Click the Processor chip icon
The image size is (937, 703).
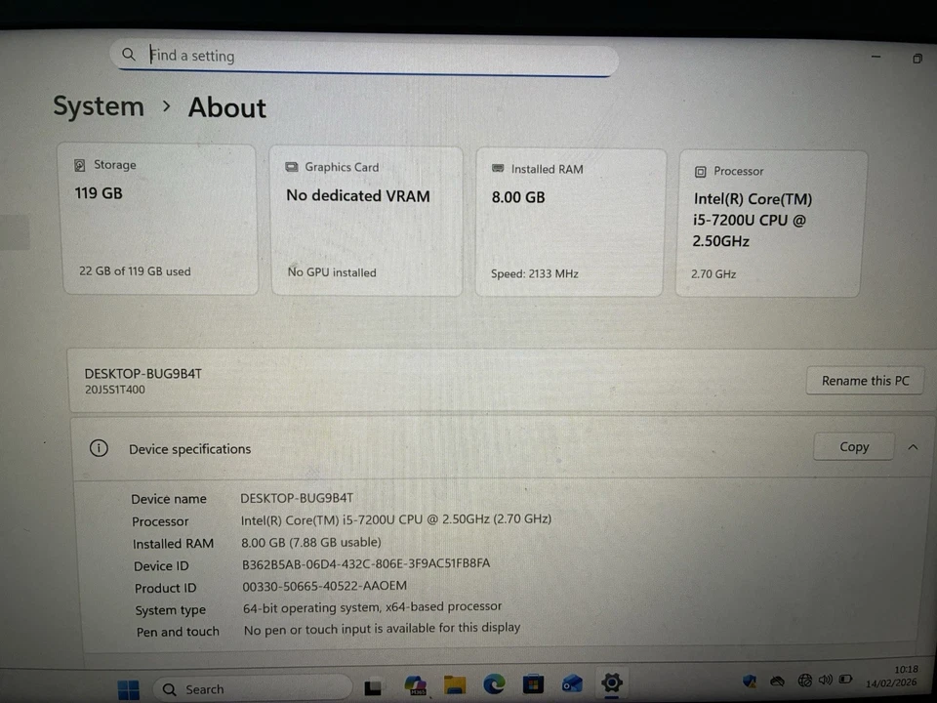coord(701,172)
